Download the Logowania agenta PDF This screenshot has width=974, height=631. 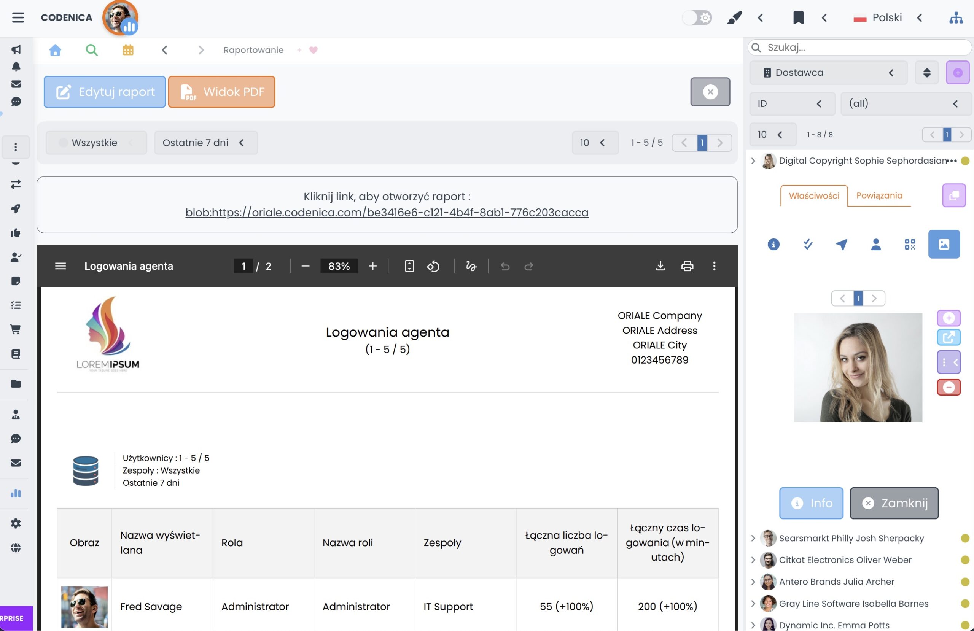point(660,266)
